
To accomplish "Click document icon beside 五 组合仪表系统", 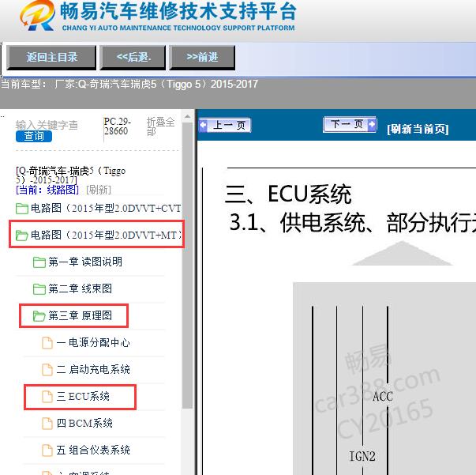I will click(x=47, y=450).
